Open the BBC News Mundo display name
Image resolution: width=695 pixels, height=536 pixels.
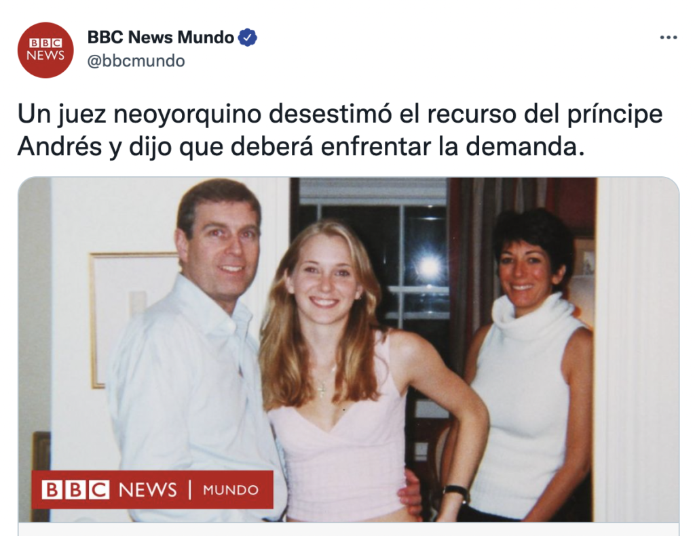(x=160, y=38)
